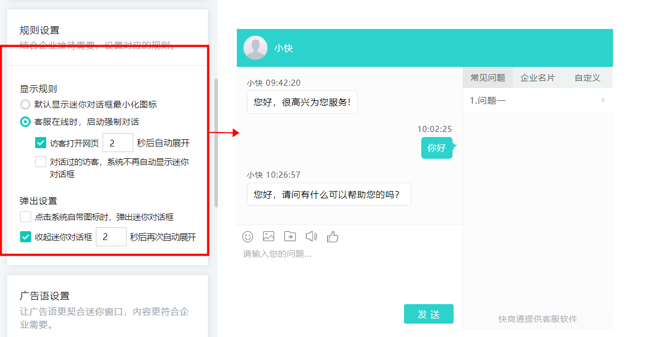Expand the 1.问题一 arrow

(x=603, y=101)
